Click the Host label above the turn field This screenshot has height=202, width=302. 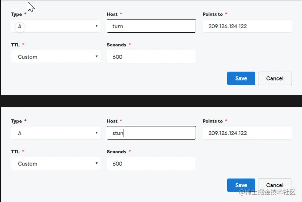[112, 14]
